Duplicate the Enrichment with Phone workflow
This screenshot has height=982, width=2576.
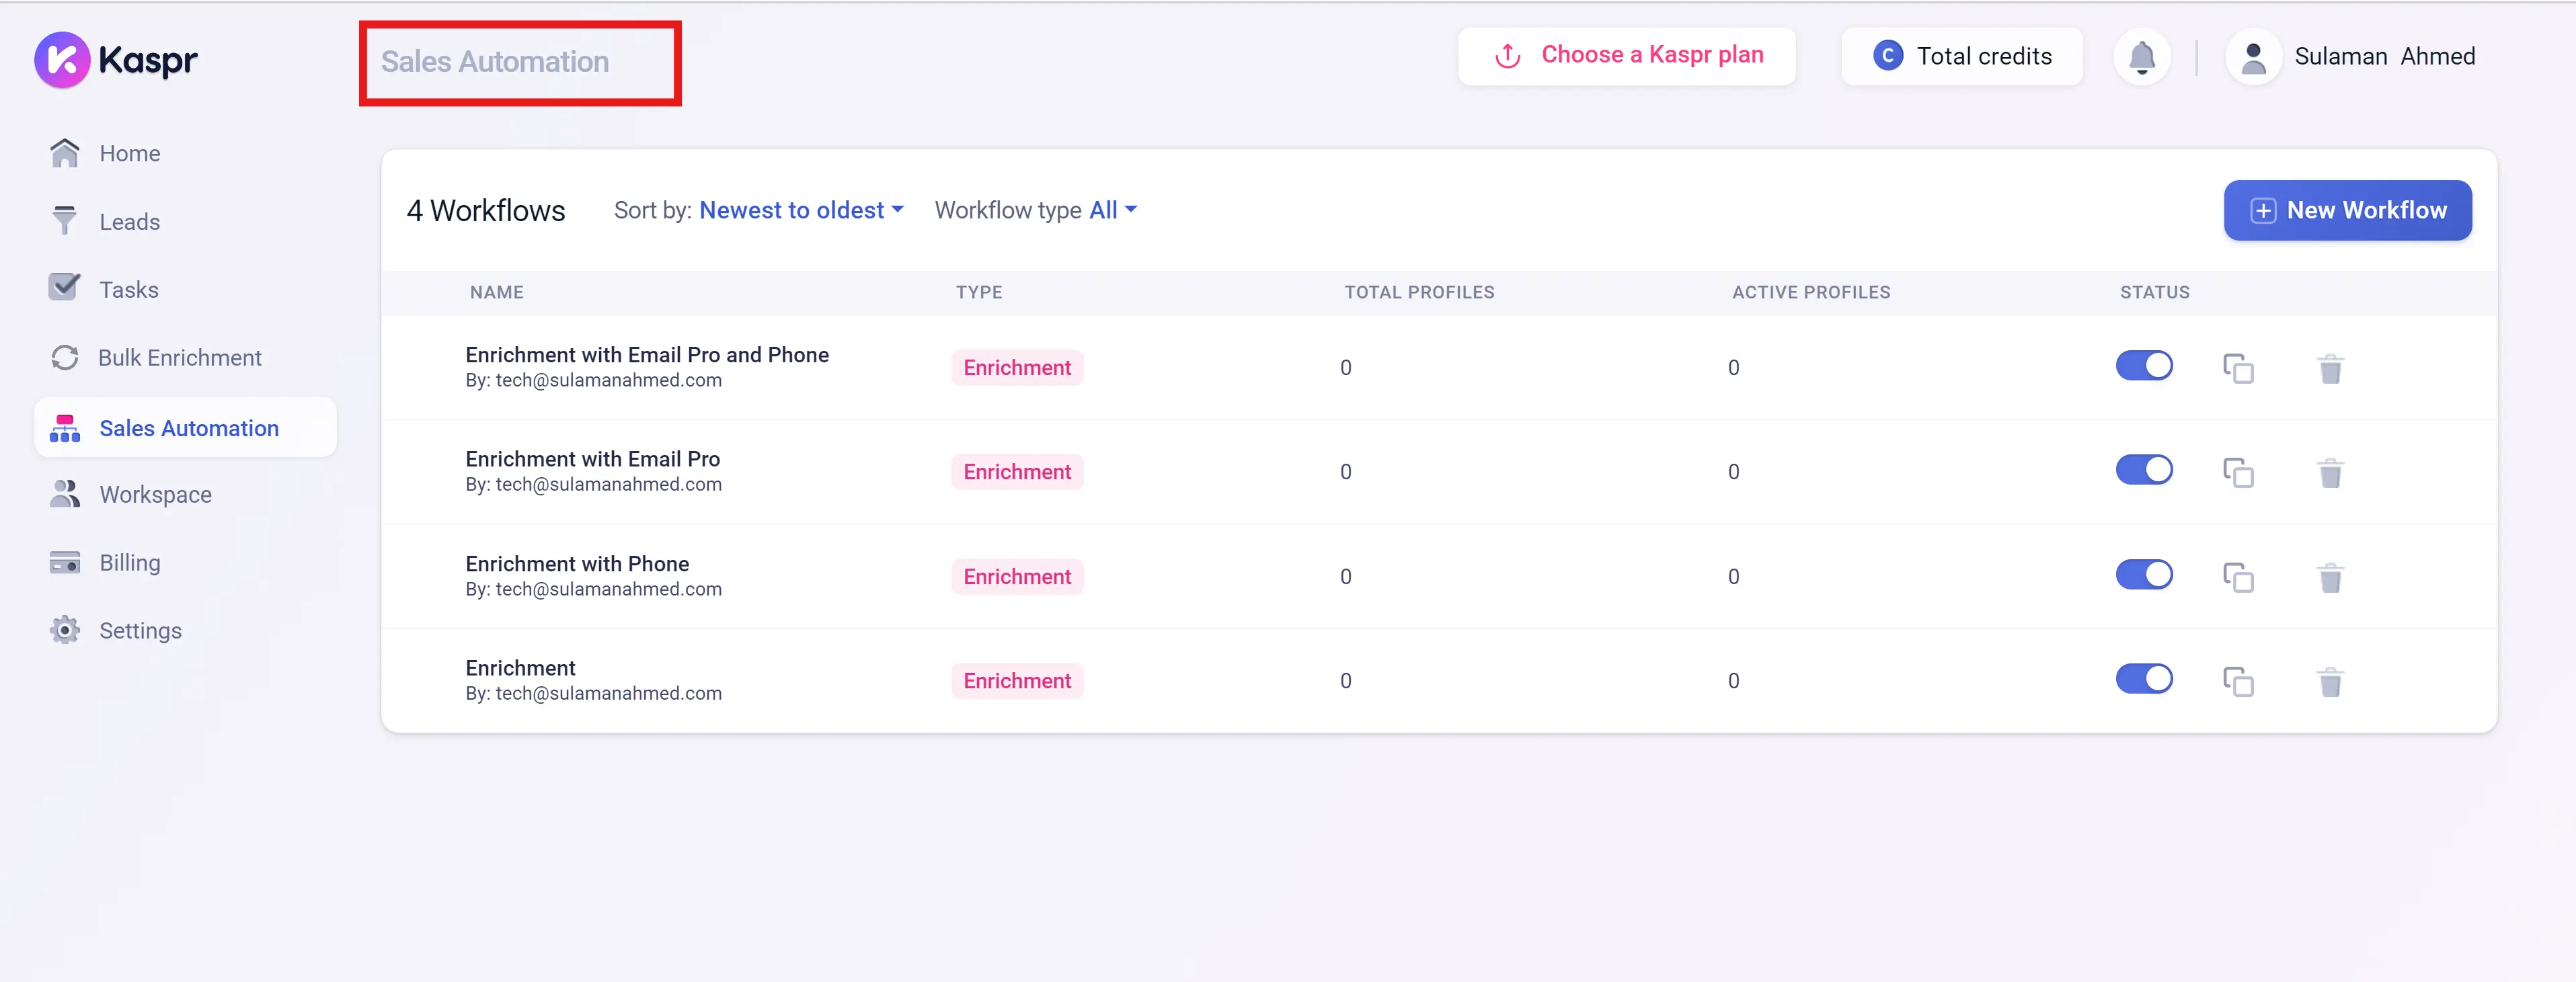pos(2238,577)
